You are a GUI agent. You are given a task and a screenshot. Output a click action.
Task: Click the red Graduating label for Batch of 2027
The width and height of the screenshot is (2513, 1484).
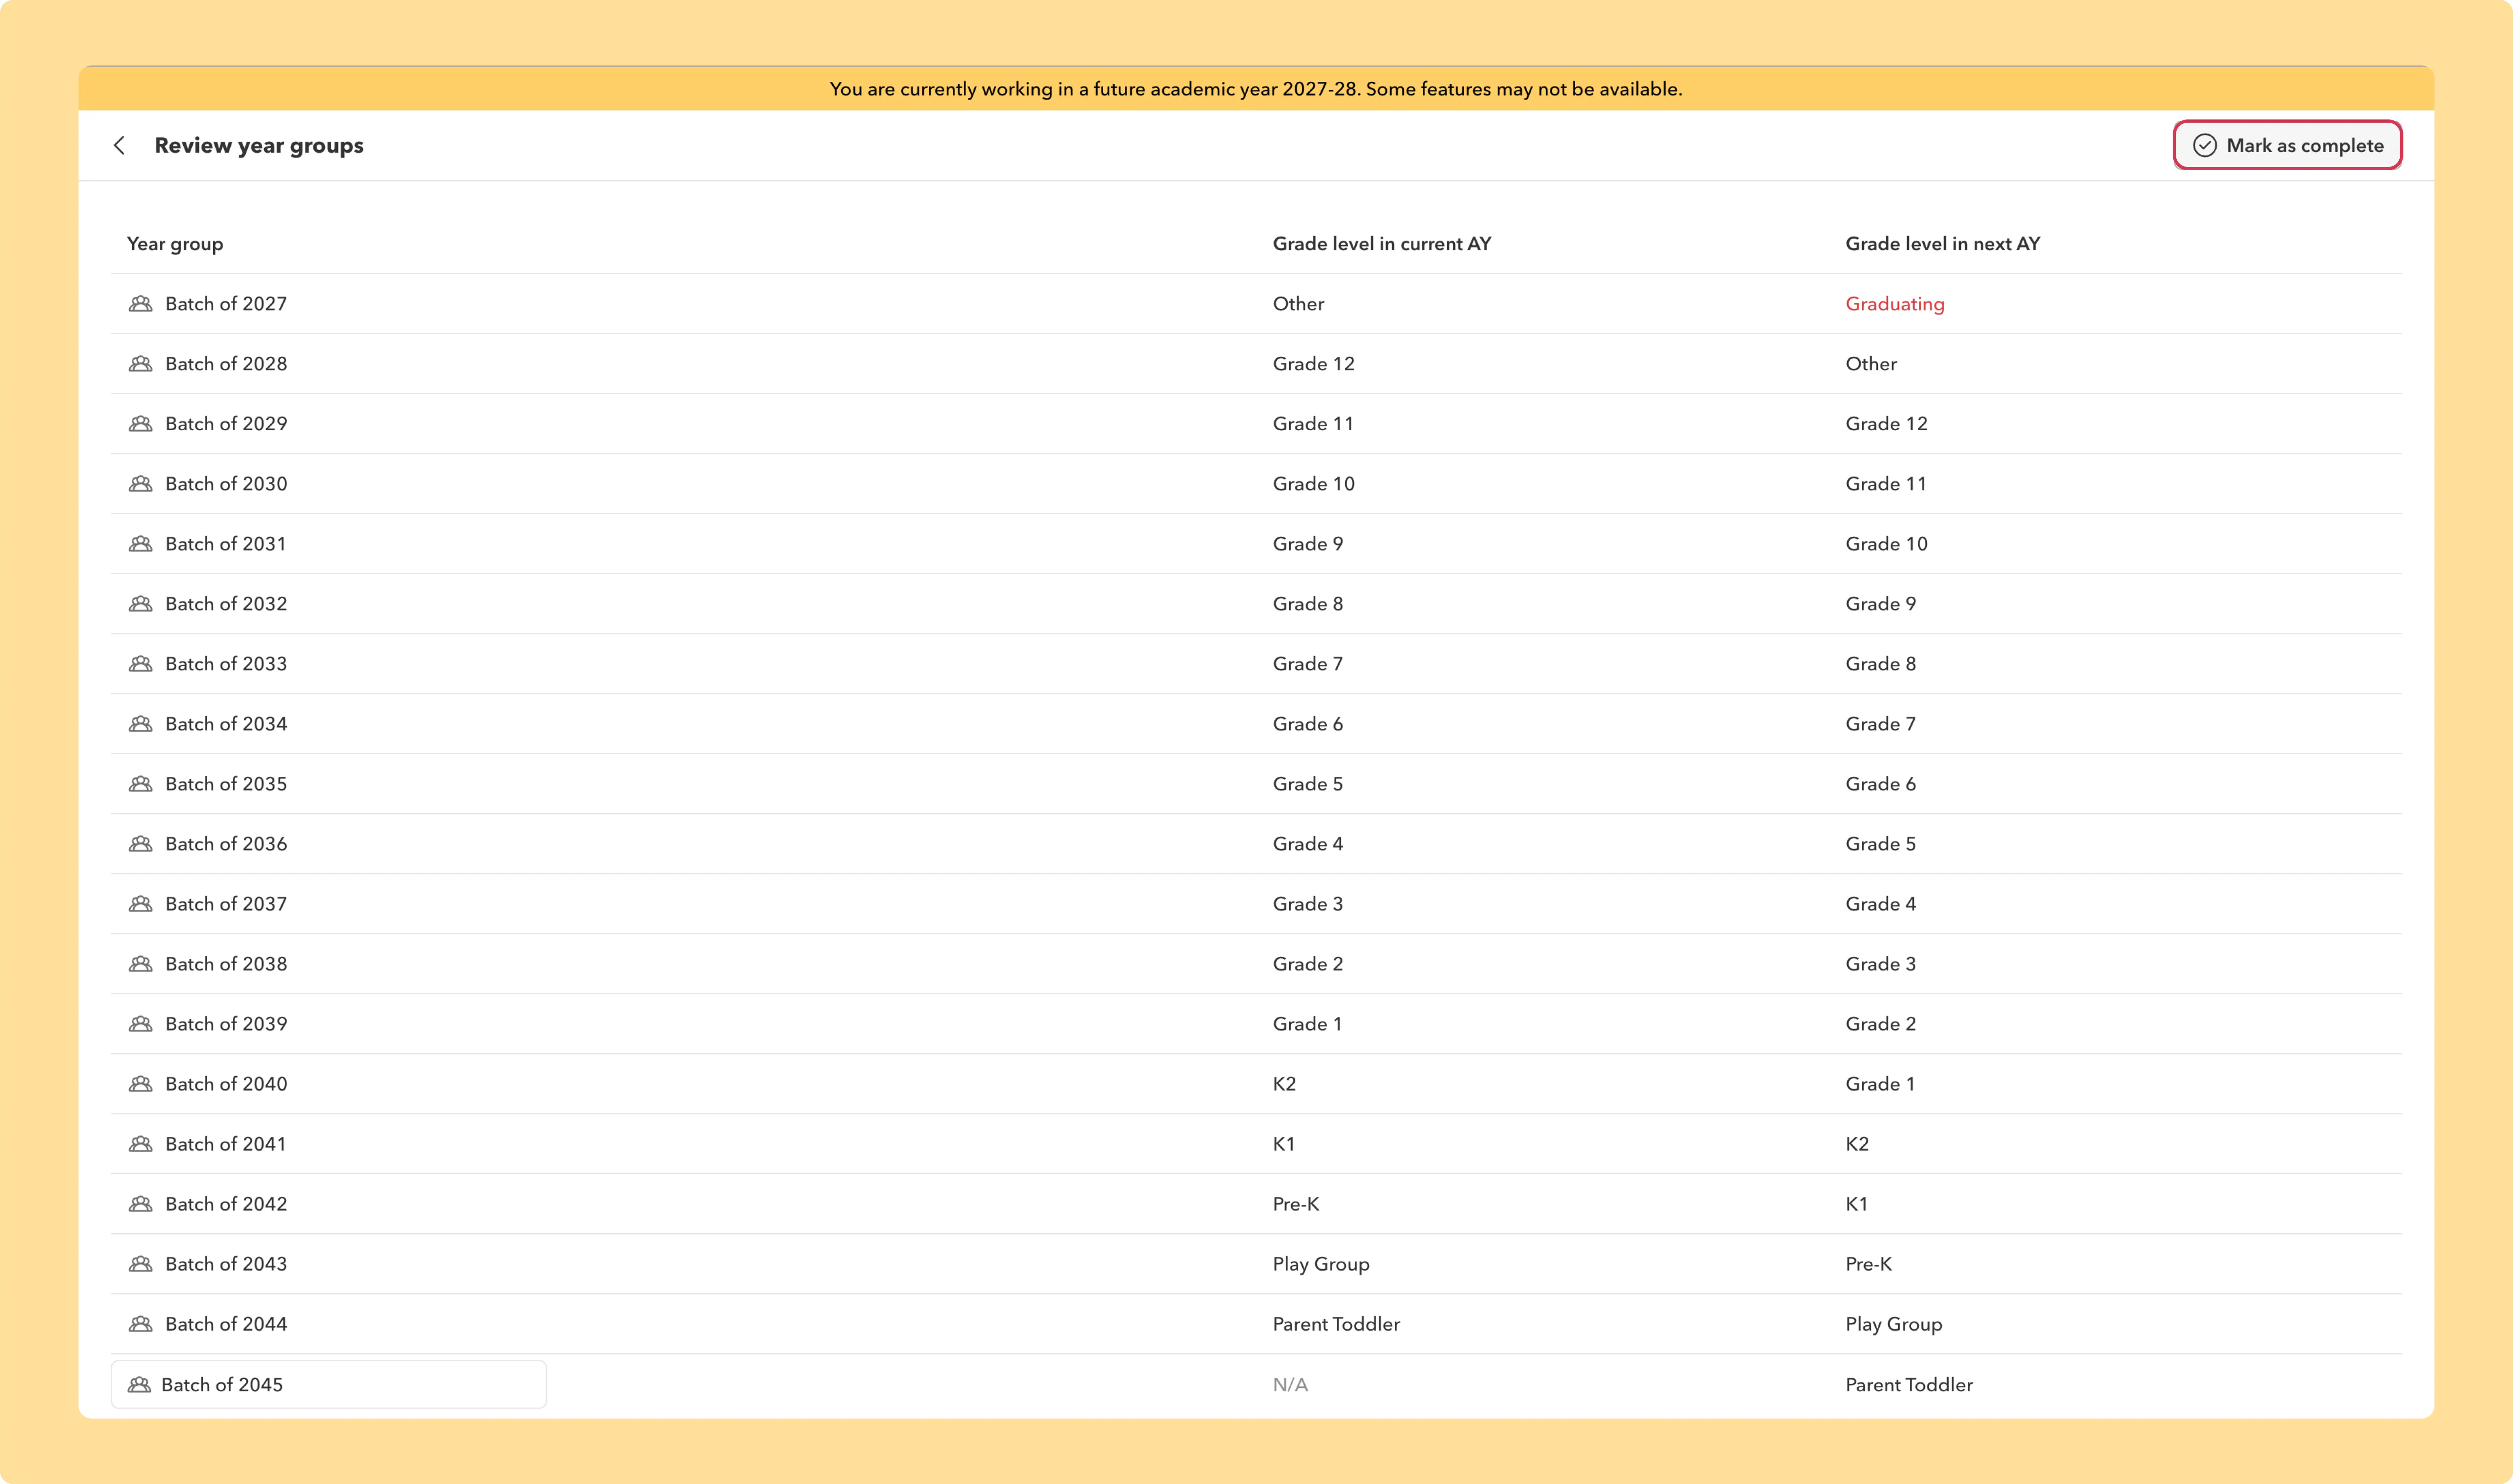click(1894, 304)
